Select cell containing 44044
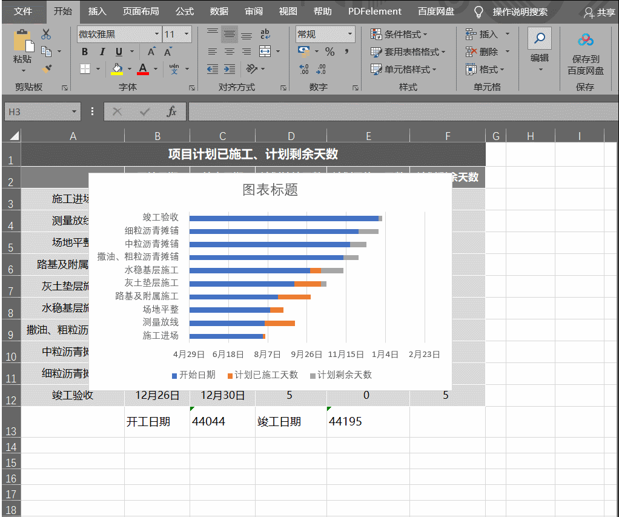The image size is (619, 517). pos(223,422)
